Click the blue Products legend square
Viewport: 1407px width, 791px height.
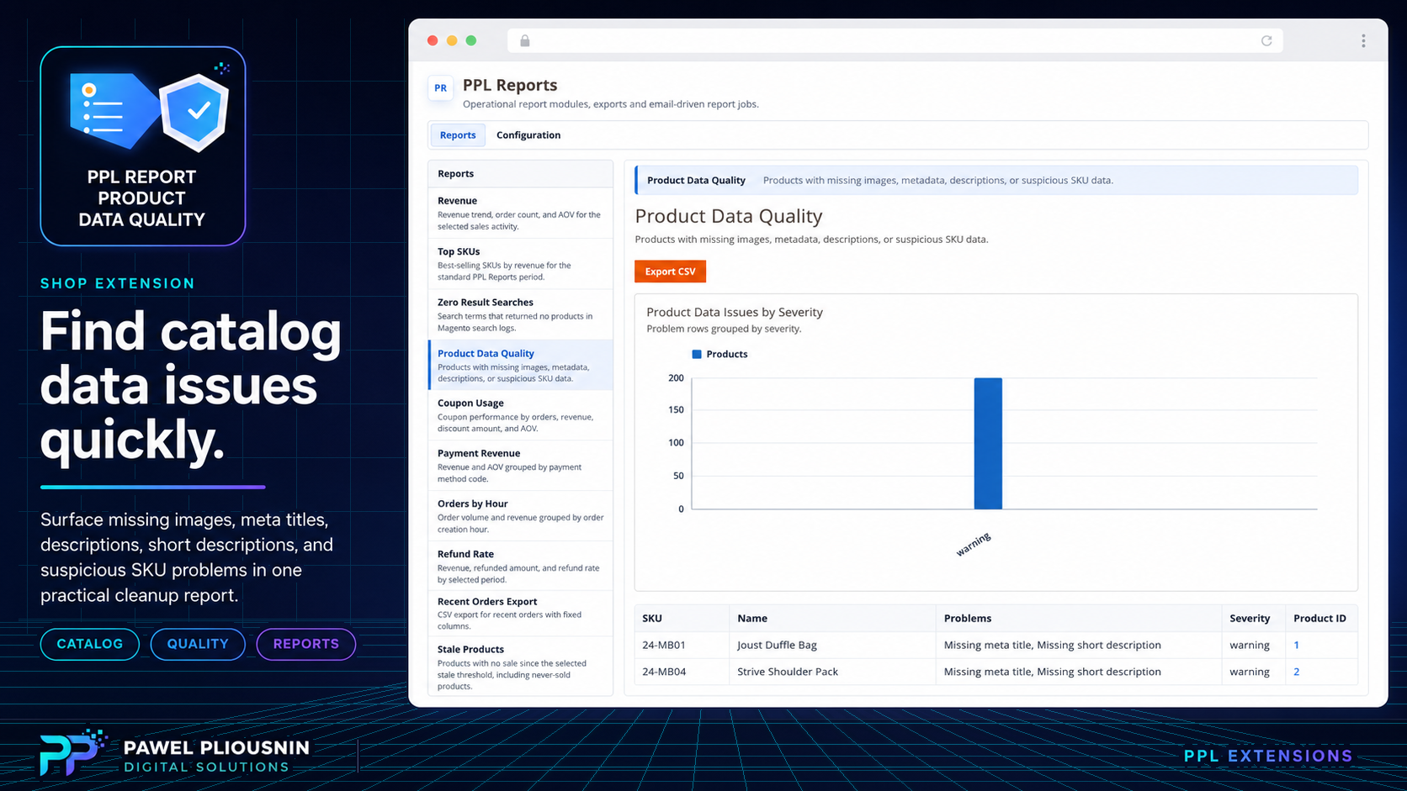click(x=696, y=354)
